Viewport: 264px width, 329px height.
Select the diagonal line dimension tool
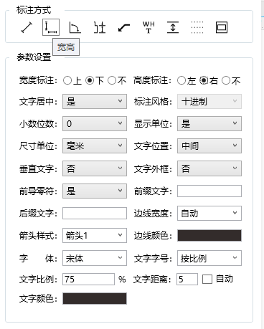tap(27, 27)
